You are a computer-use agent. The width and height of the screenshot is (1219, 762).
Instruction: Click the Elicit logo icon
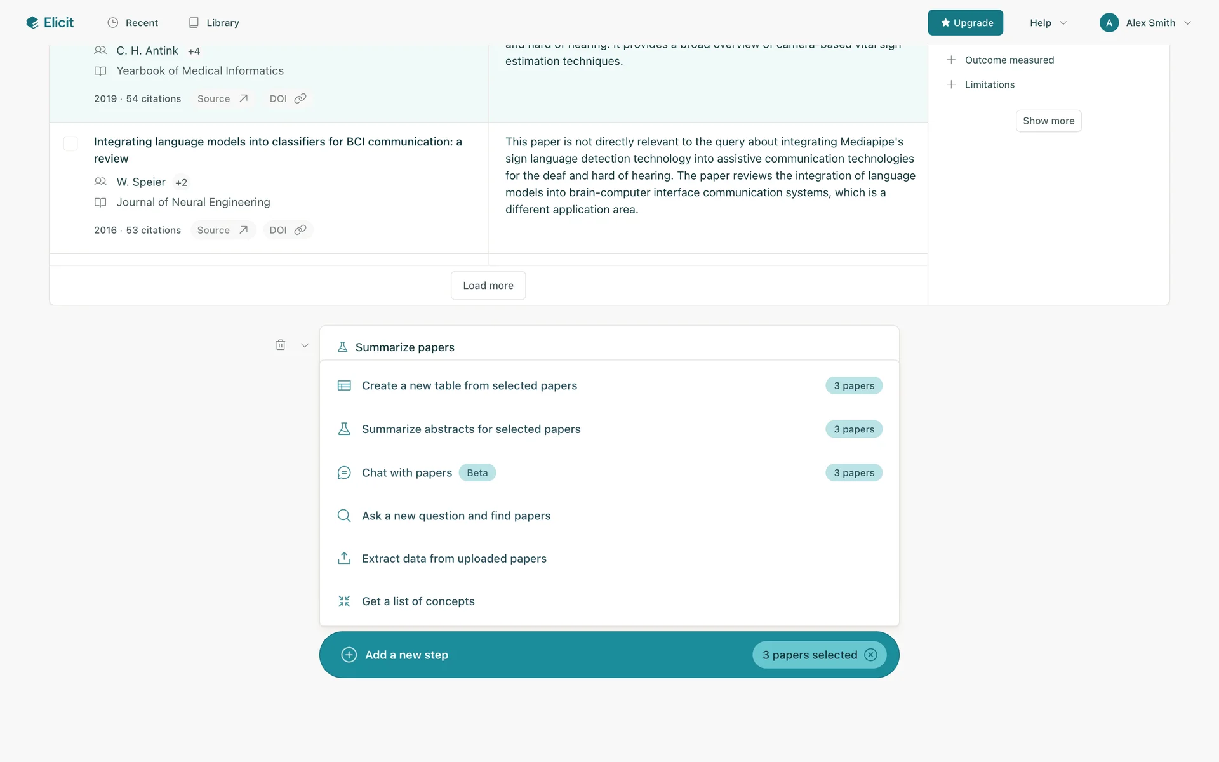32,23
